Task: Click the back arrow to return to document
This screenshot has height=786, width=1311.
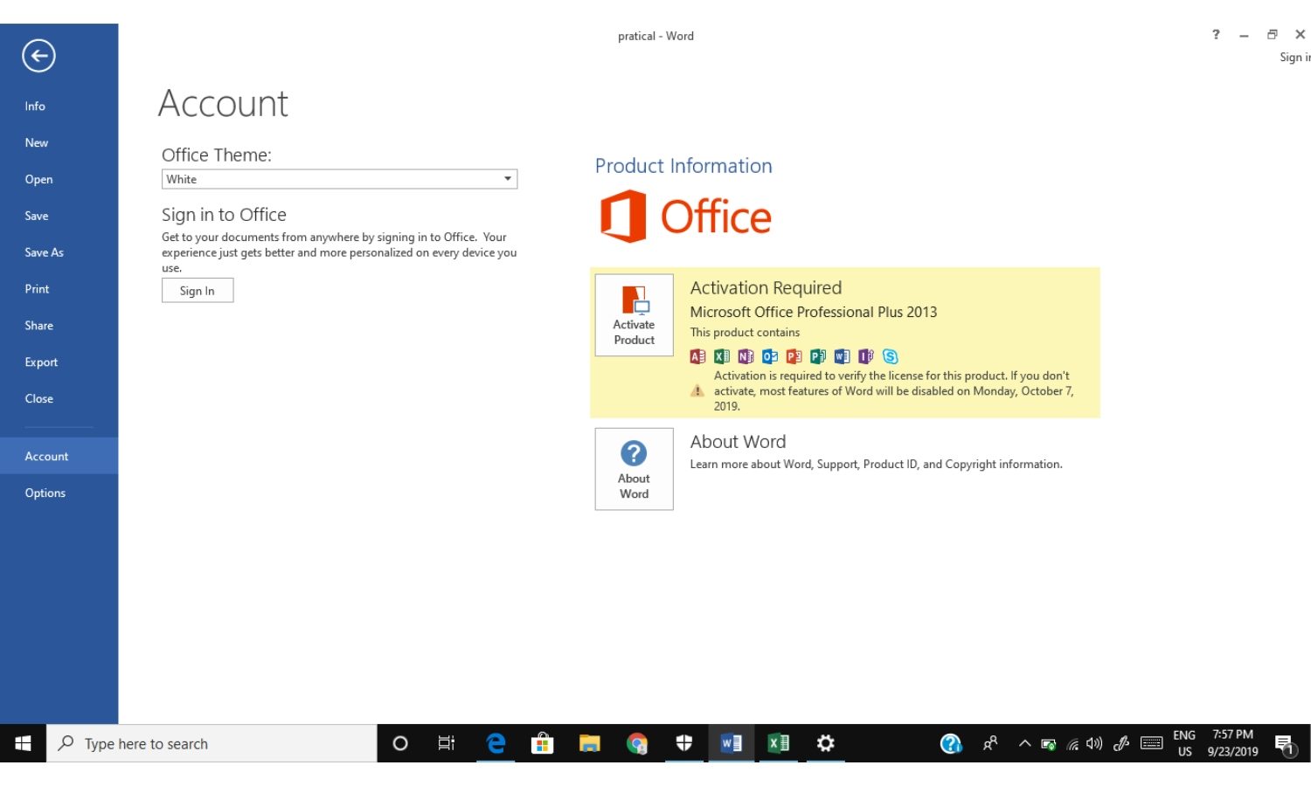Action: click(38, 56)
